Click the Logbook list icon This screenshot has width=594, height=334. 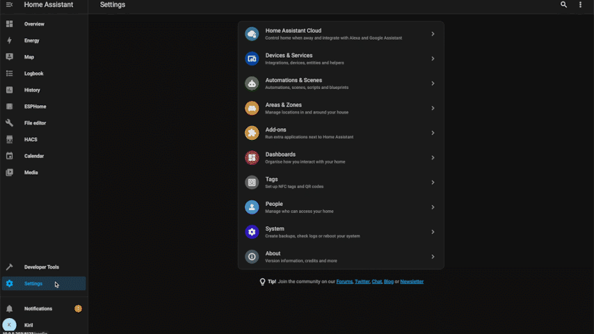(10, 73)
